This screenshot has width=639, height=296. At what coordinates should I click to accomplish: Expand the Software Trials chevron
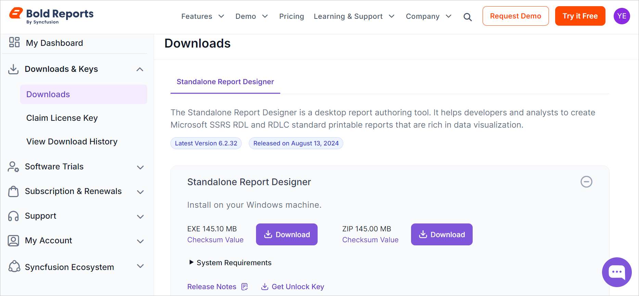[140, 167]
